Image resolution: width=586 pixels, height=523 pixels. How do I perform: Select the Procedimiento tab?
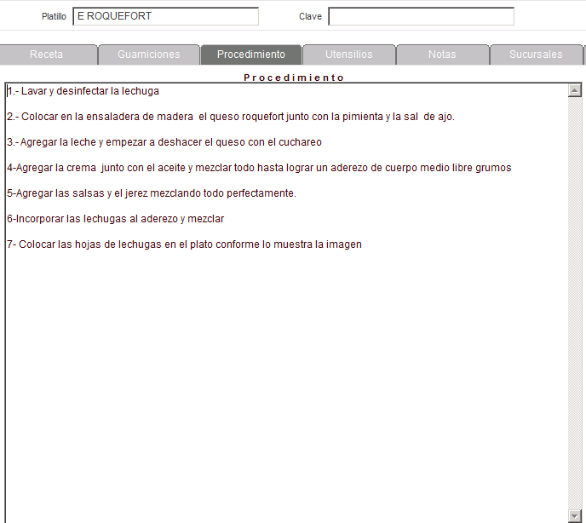(x=251, y=55)
